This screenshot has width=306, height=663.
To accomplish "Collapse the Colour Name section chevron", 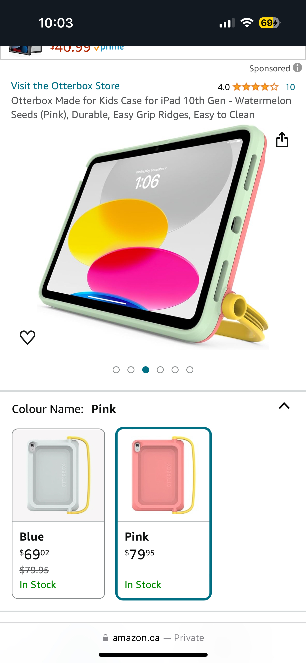I will 284,406.
